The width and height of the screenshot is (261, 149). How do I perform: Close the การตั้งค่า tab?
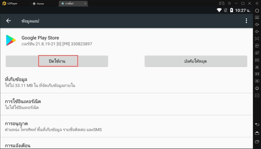pos(85,4)
